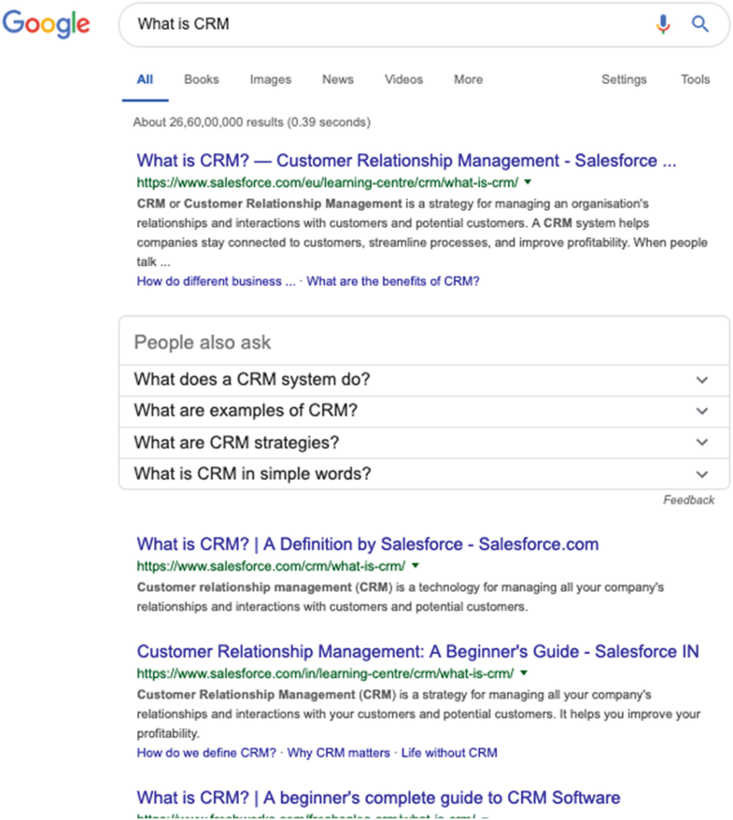733x820 pixels.
Task: Open beginner's complete guide to CRM Software result
Action: pos(378,798)
